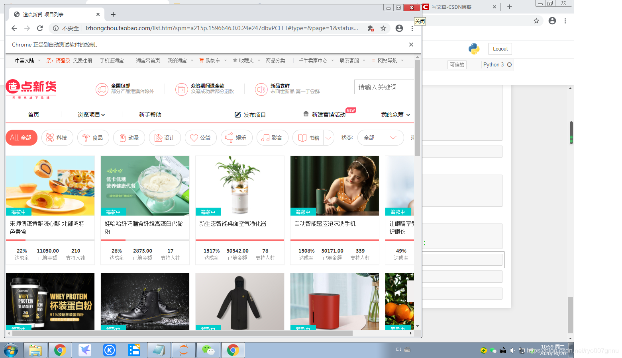Open the 自动智能感应泡沫洗手机 product title
This screenshot has height=358, width=622.
point(325,224)
